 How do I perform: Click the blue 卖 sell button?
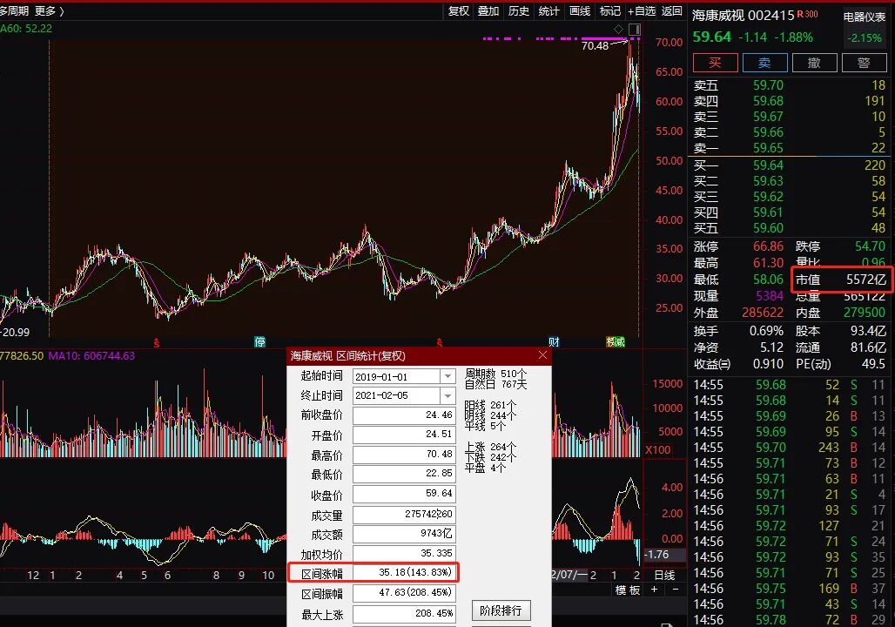coord(765,62)
